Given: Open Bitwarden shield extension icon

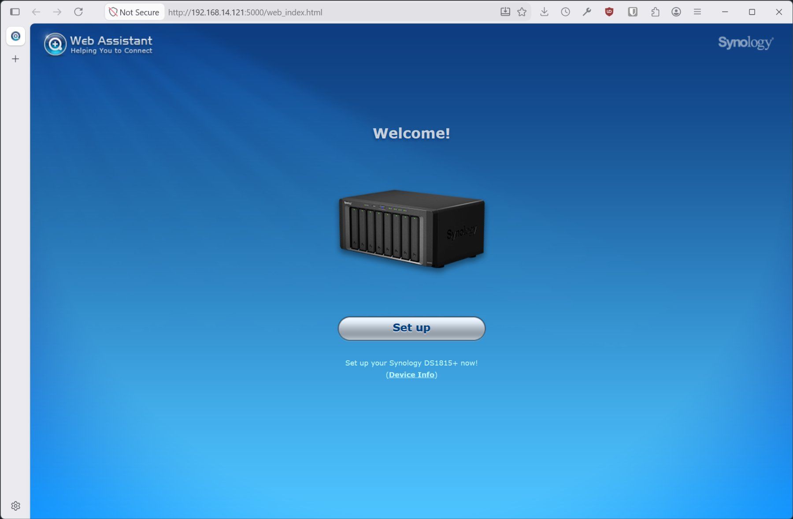Looking at the screenshot, I should [633, 12].
